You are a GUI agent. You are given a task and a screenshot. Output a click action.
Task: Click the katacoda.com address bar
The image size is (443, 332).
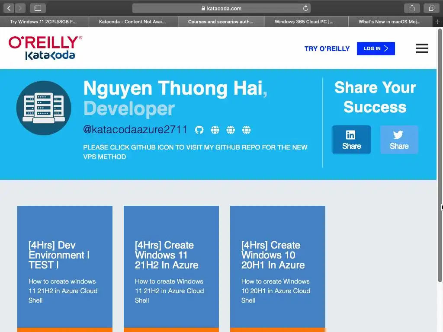[221, 8]
